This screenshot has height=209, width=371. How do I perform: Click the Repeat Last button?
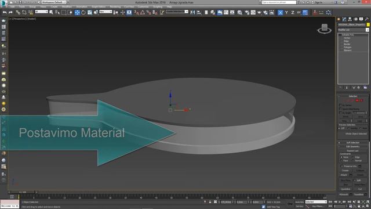pos(352,151)
